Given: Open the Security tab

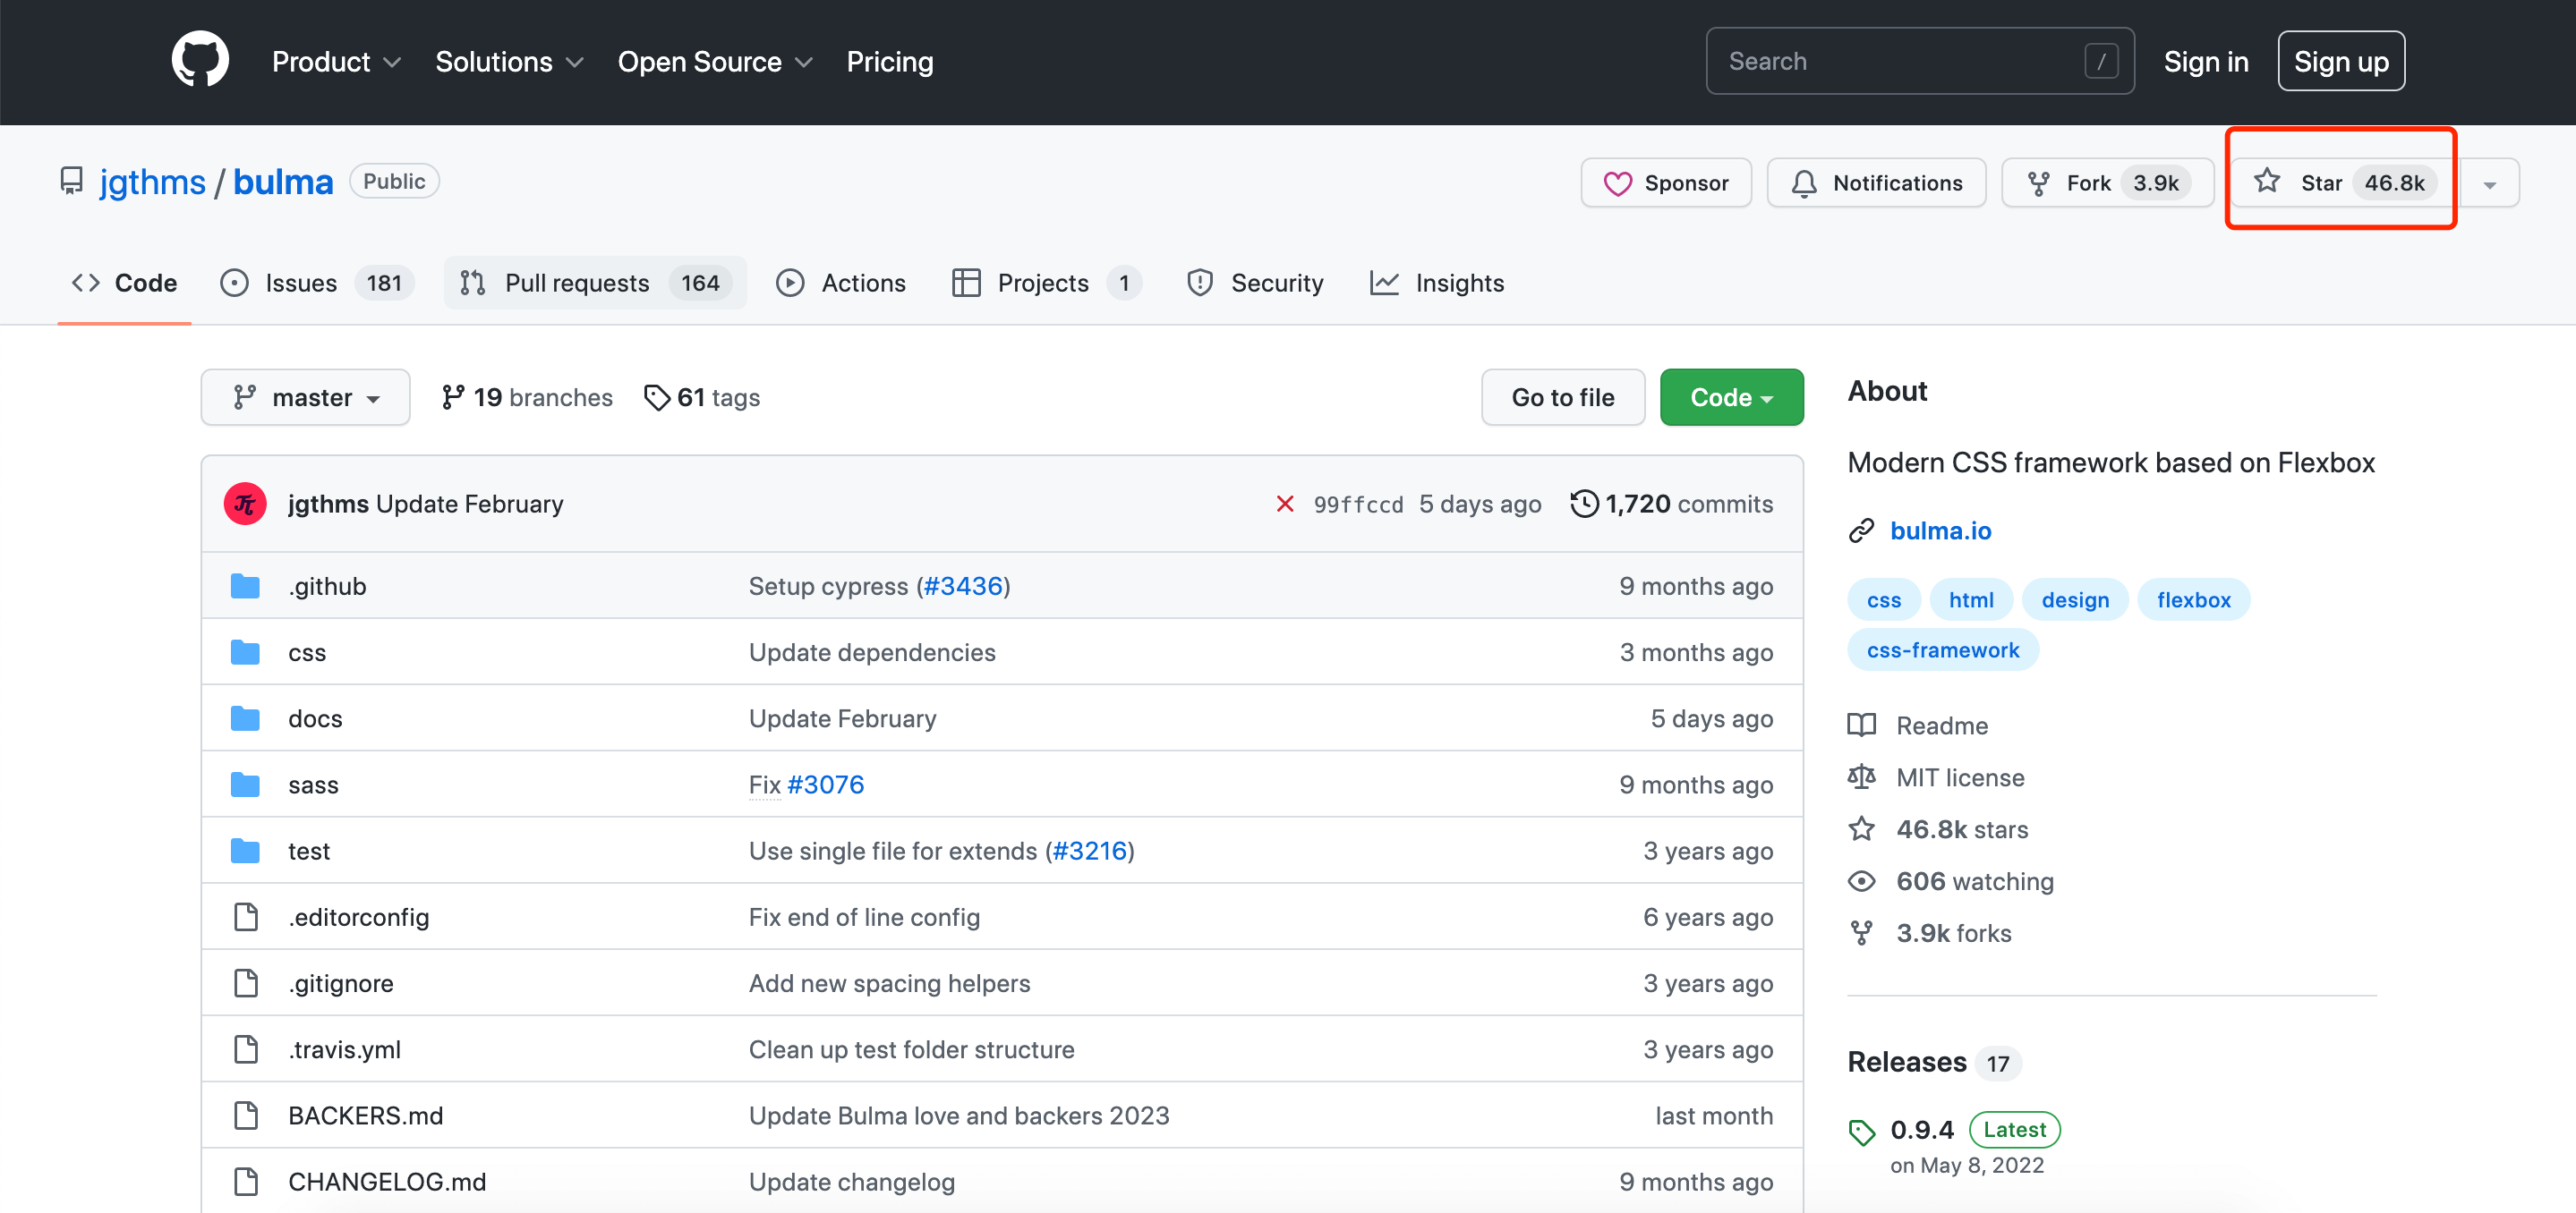Looking at the screenshot, I should pos(1255,283).
